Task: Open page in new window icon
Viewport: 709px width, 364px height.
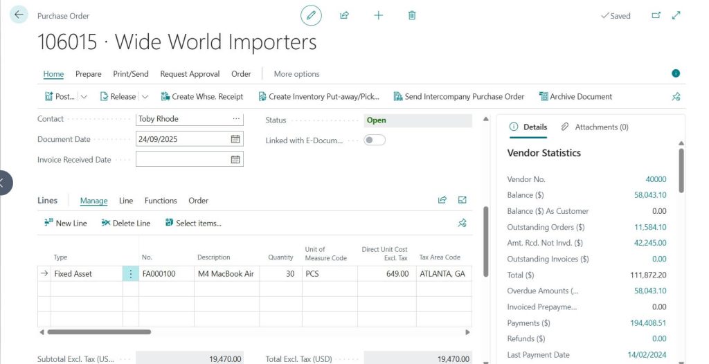Action: (x=656, y=15)
